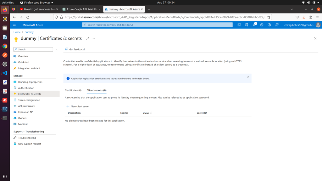
Task: Open Activities overview
Action: [x=8, y=3]
